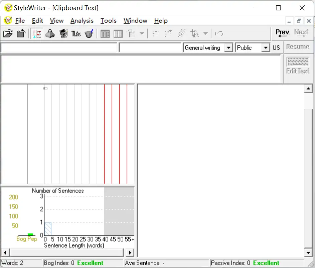Click the Edit Text keyboard button
The image size is (315, 268).
pos(298,65)
